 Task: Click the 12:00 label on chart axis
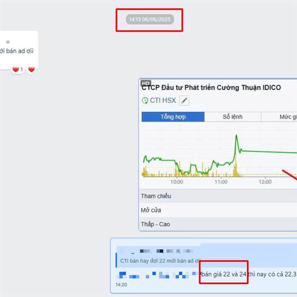coord(265,182)
